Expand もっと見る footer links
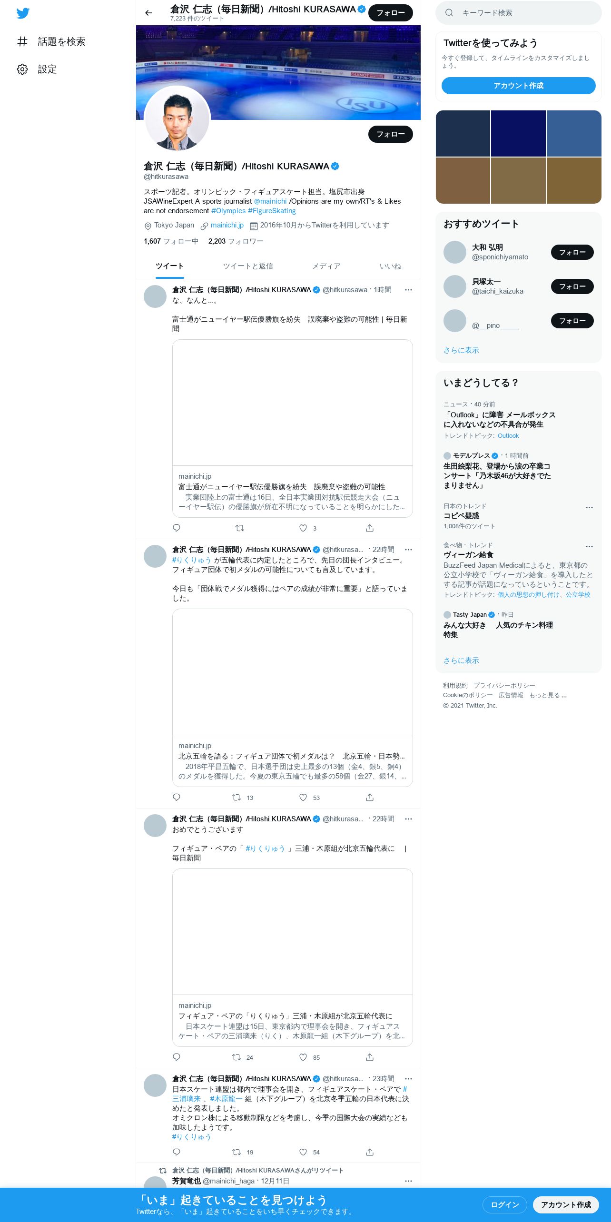Screen dimensions: 611x1222 548,695
